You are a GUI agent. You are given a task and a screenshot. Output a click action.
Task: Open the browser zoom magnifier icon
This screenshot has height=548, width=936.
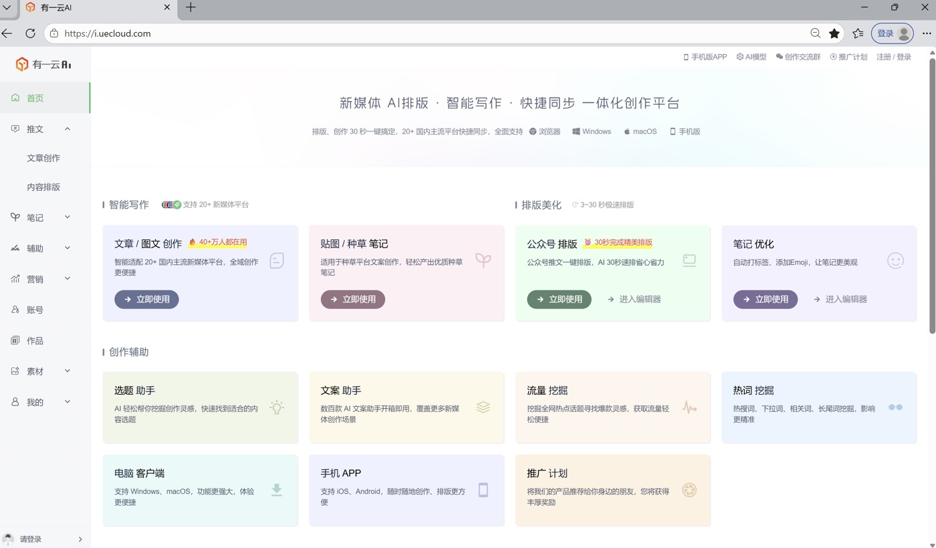(x=815, y=33)
